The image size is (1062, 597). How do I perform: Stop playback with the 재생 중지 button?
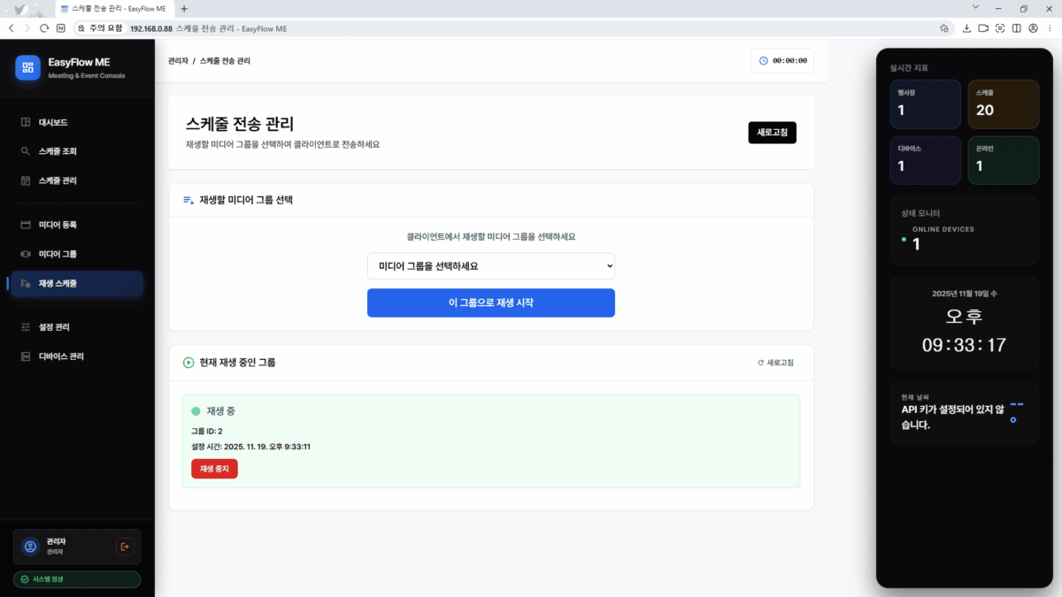[x=213, y=469]
